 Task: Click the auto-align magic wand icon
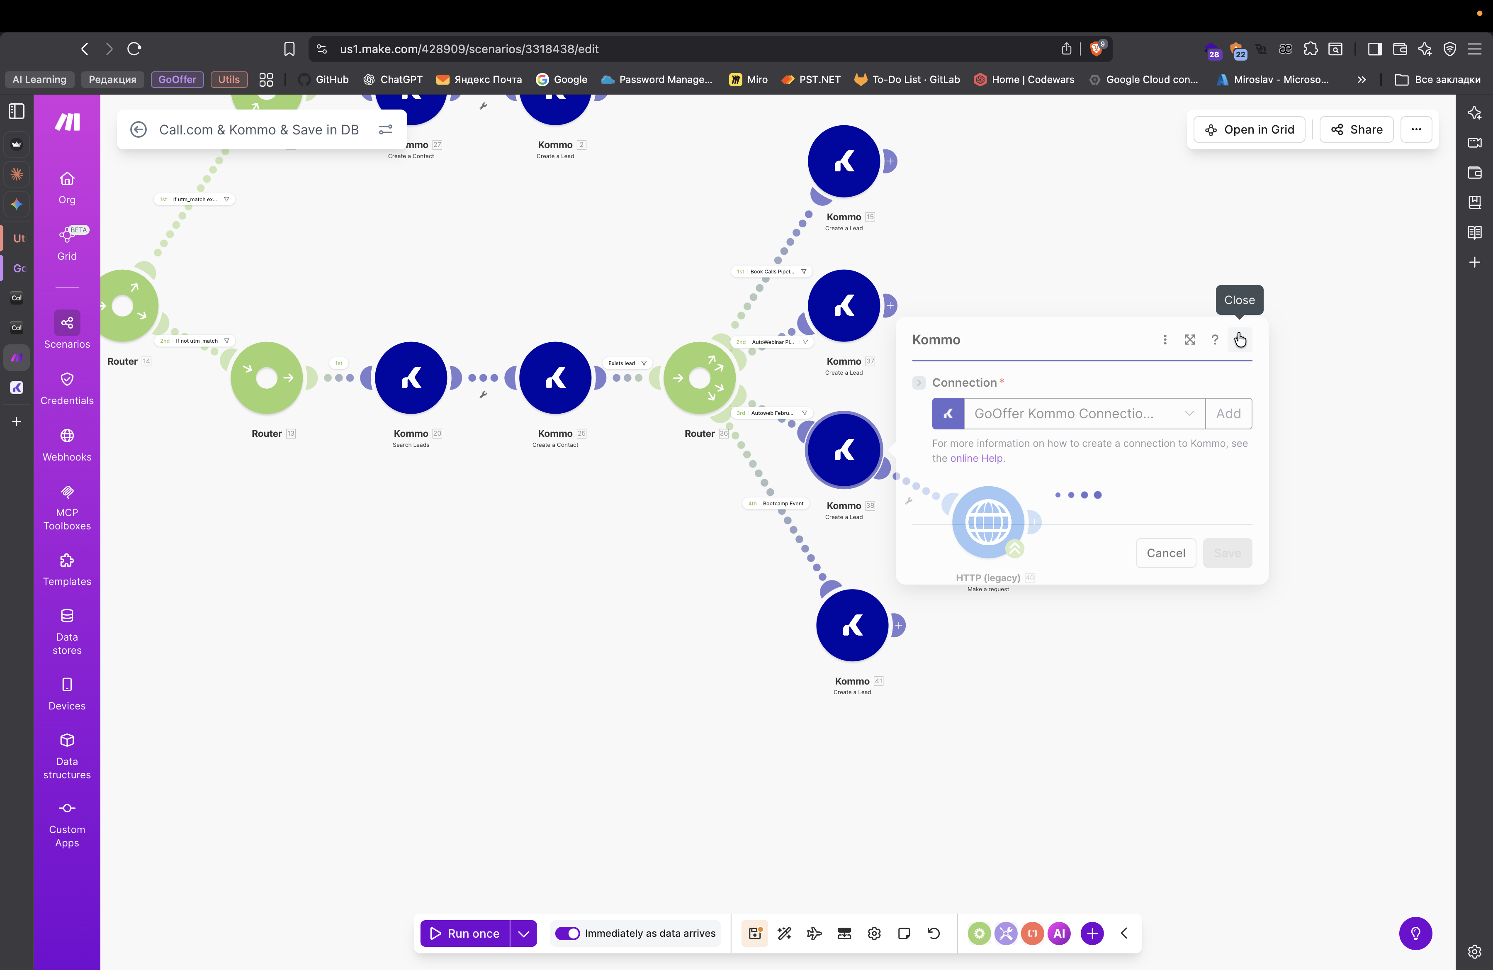pos(784,933)
